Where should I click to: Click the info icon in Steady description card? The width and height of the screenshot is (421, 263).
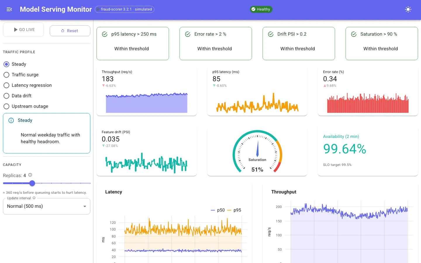(x=11, y=120)
